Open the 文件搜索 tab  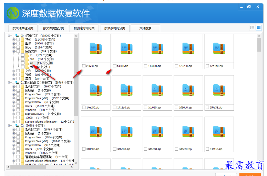145,28
